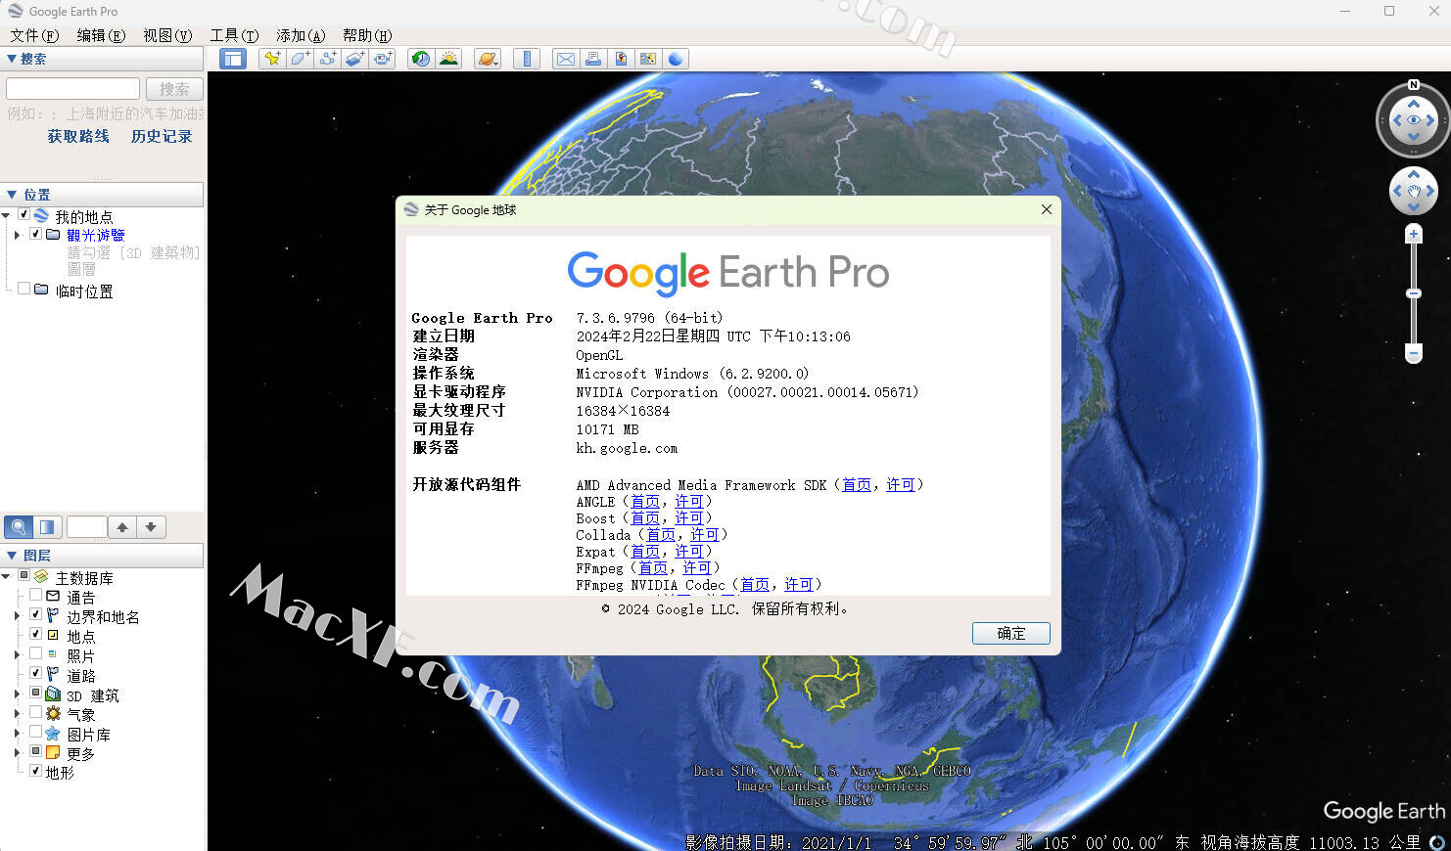Uncheck the 地点 layer checkbox

(36, 634)
